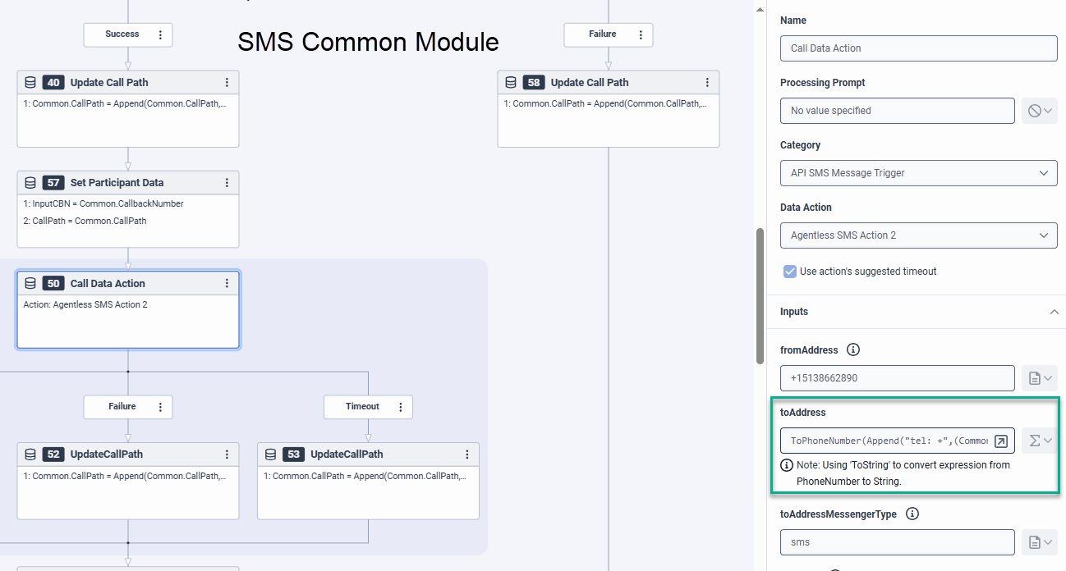The width and height of the screenshot is (1066, 571).
Task: Open the Success path options menu
Action: pos(160,34)
